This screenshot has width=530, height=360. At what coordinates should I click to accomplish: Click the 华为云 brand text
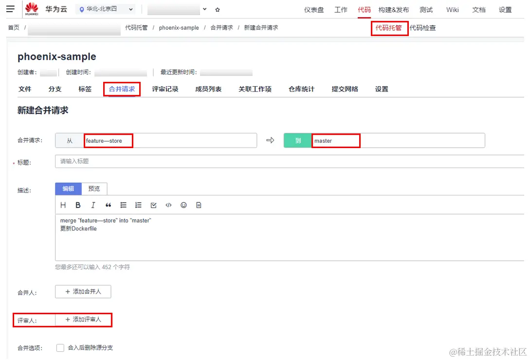56,9
